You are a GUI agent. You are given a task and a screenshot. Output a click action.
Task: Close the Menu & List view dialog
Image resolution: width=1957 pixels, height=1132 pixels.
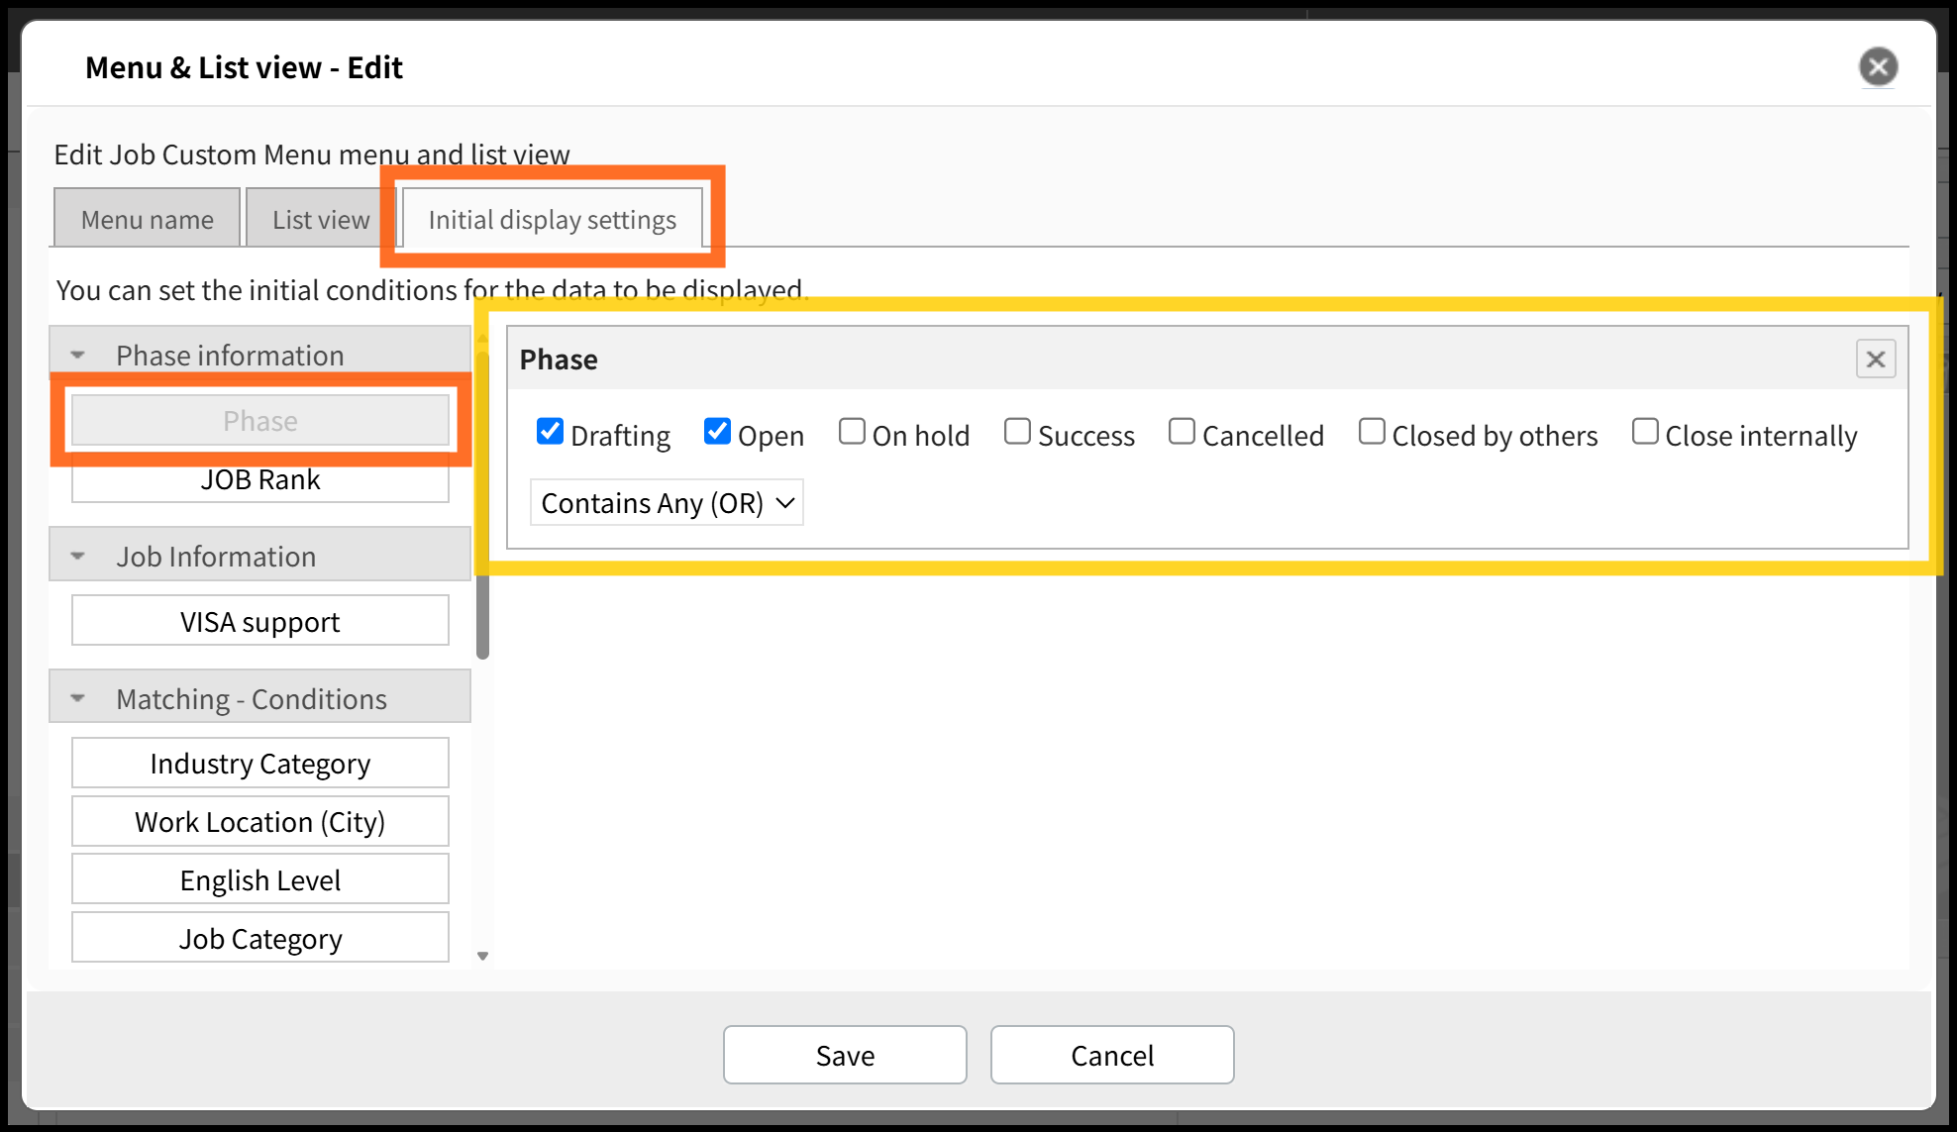[x=1878, y=67]
